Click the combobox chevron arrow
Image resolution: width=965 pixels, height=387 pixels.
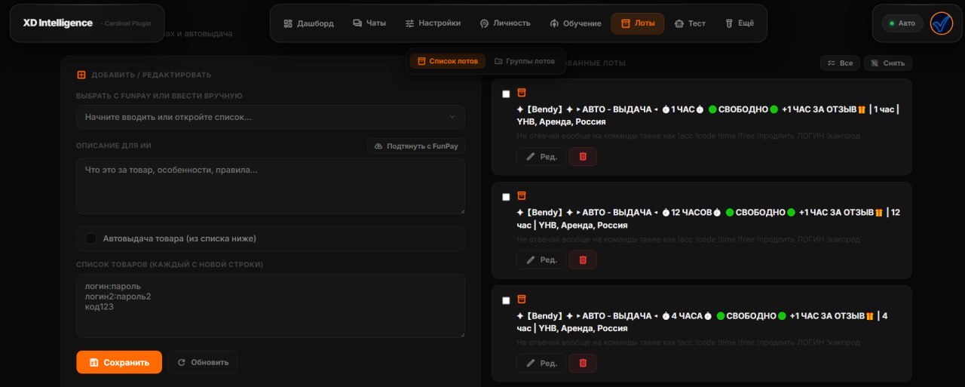tap(452, 117)
